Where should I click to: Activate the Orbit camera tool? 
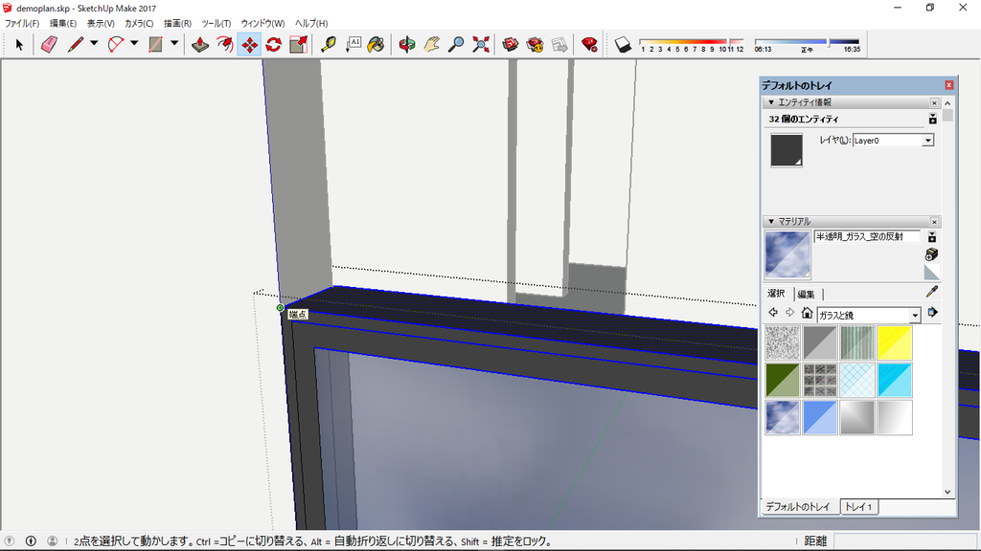click(407, 45)
